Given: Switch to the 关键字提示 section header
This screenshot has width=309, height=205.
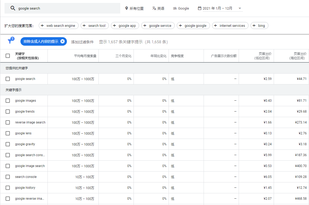Looking at the screenshot, I should [x=14, y=90].
